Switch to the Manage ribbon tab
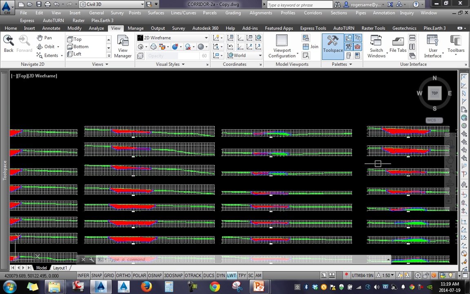The width and height of the screenshot is (470, 294). click(135, 28)
